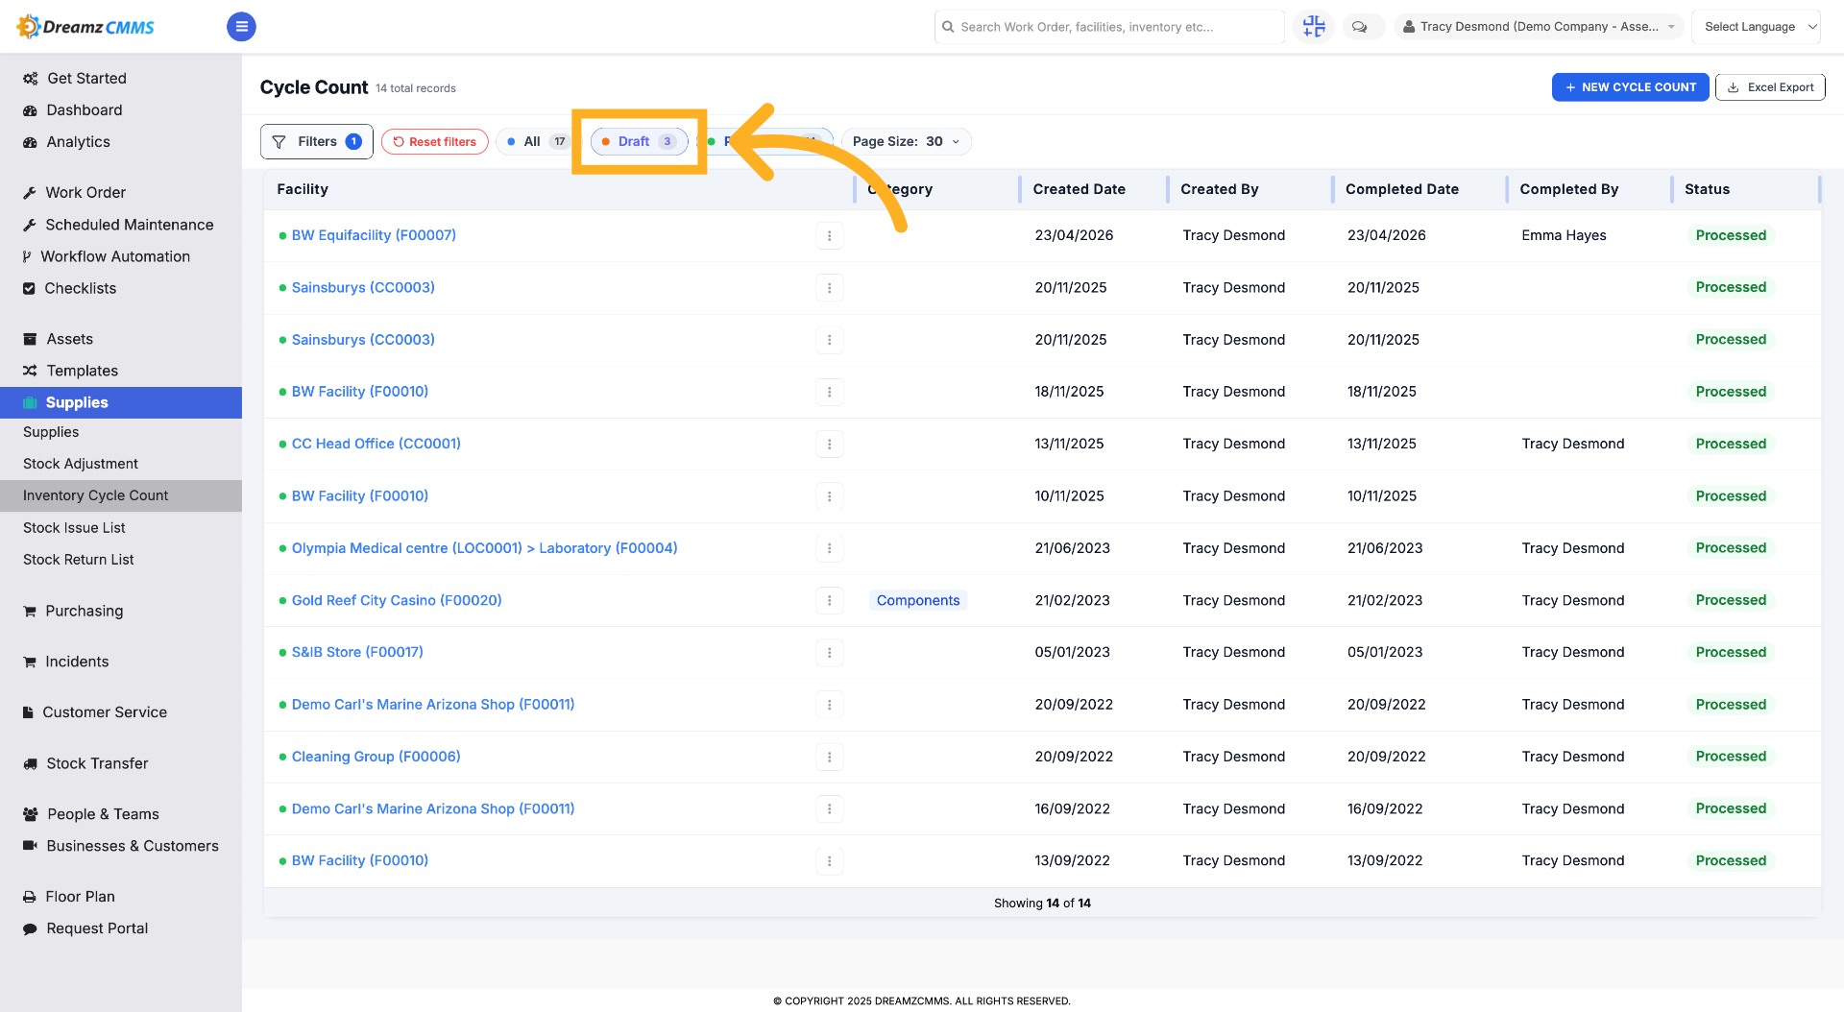Image resolution: width=1844 pixels, height=1012 pixels.
Task: Open Gold Reef City Casino (F00020) link
Action: click(397, 600)
